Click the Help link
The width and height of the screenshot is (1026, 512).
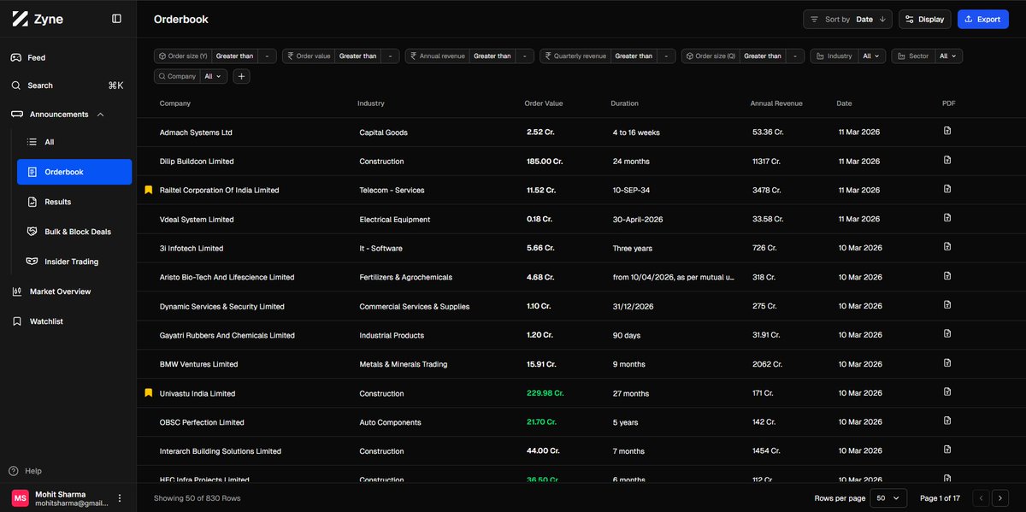(x=26, y=471)
